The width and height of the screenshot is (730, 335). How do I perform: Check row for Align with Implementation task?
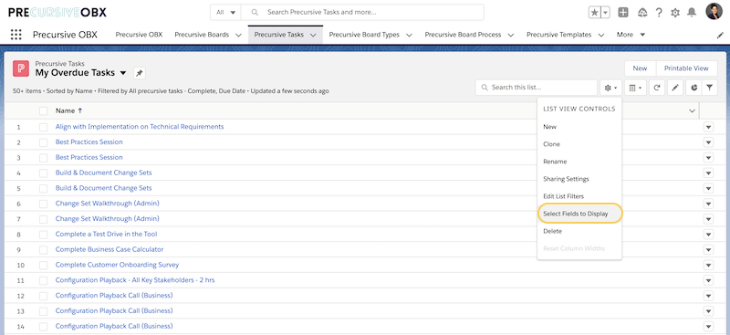pyautogui.click(x=43, y=127)
